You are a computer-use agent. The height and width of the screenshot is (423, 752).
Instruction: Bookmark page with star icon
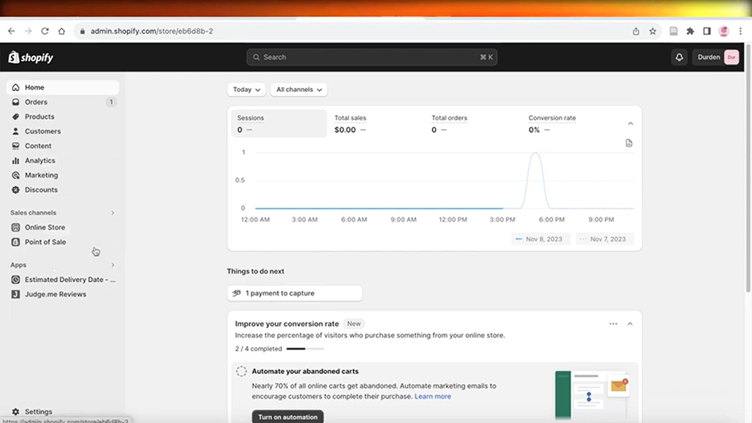point(653,31)
